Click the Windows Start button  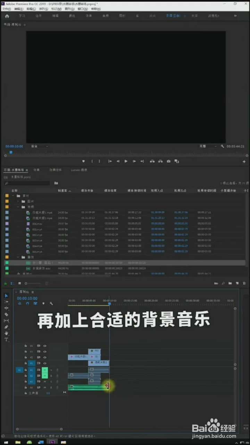click(x=6, y=442)
